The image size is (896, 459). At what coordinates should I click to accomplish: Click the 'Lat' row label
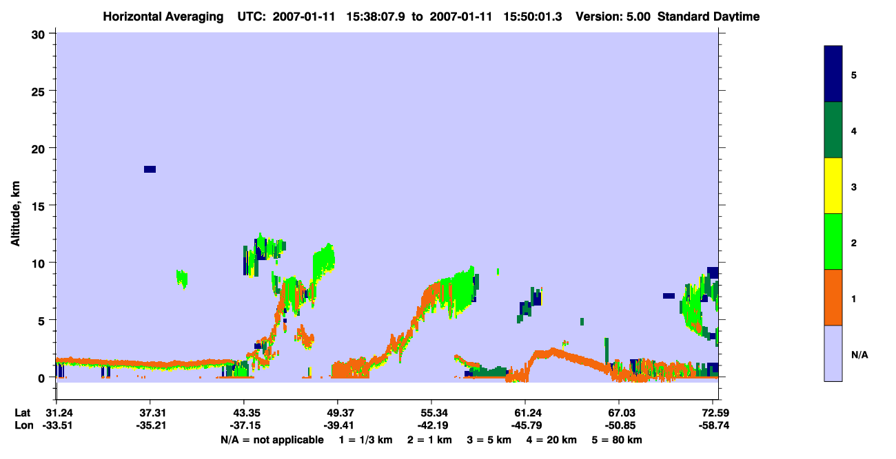pyautogui.click(x=23, y=413)
